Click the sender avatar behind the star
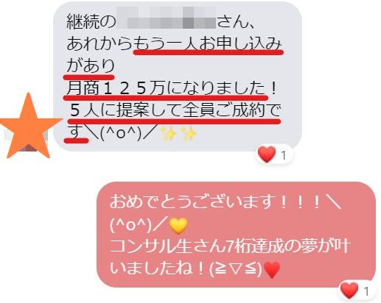This screenshot has width=381, height=303. point(27,140)
